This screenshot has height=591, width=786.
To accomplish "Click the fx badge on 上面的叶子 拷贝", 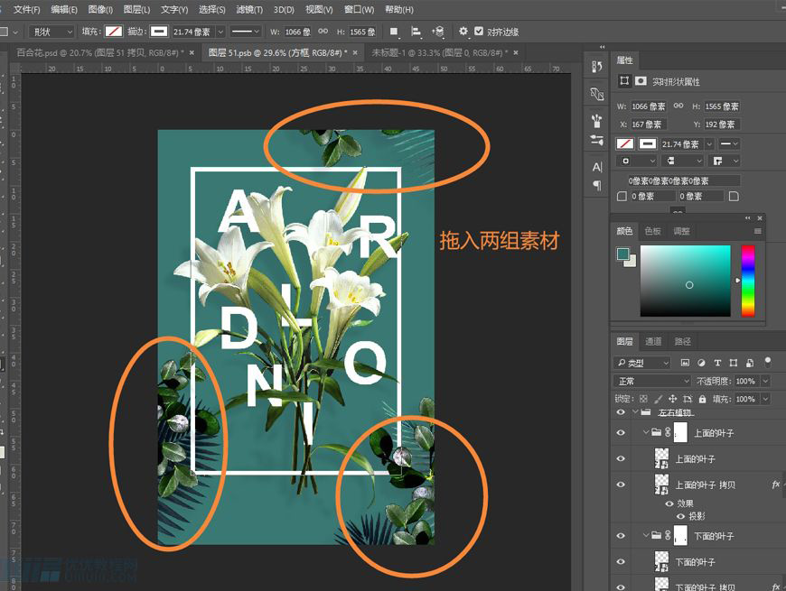I will 774,485.
